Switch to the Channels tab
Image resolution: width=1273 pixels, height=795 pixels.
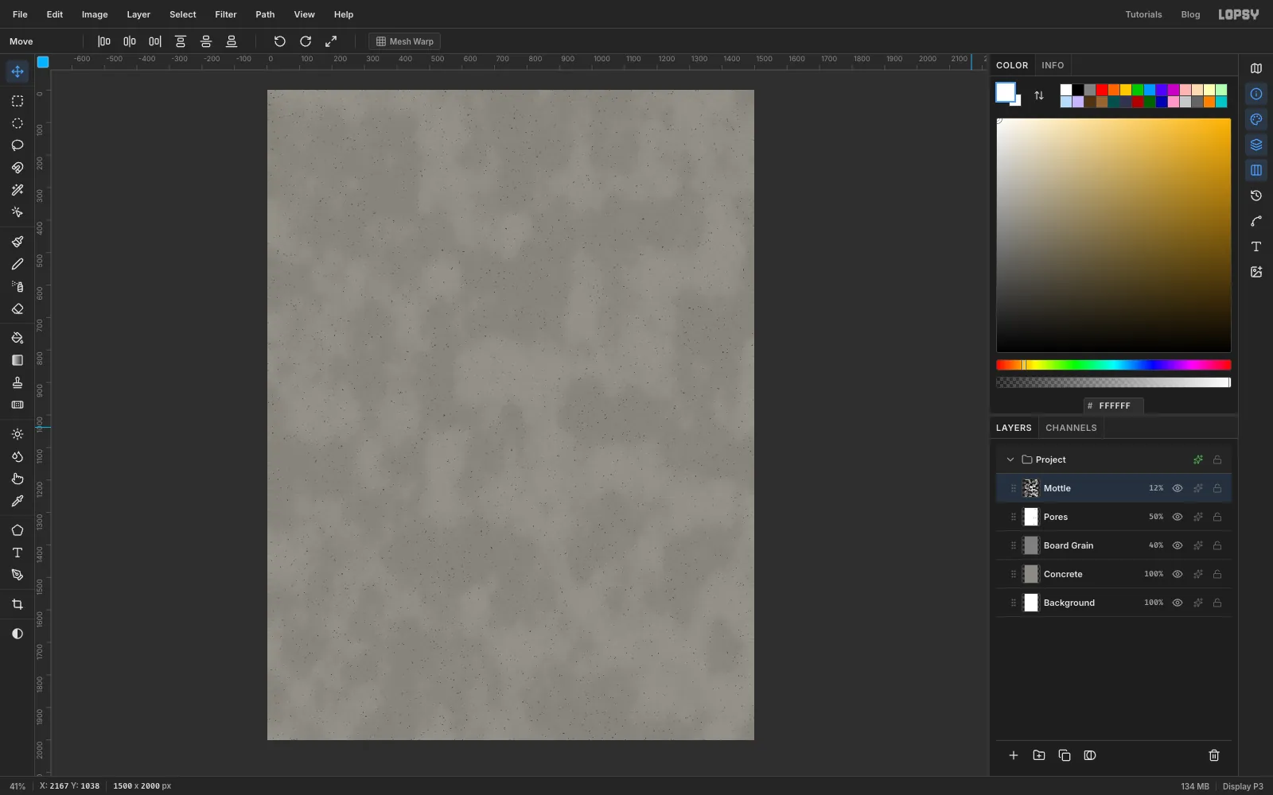pos(1071,428)
